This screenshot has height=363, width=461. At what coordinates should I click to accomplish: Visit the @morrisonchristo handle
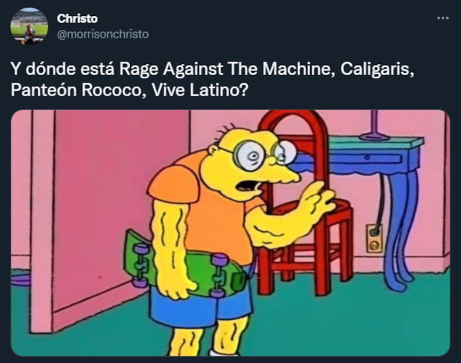click(103, 35)
